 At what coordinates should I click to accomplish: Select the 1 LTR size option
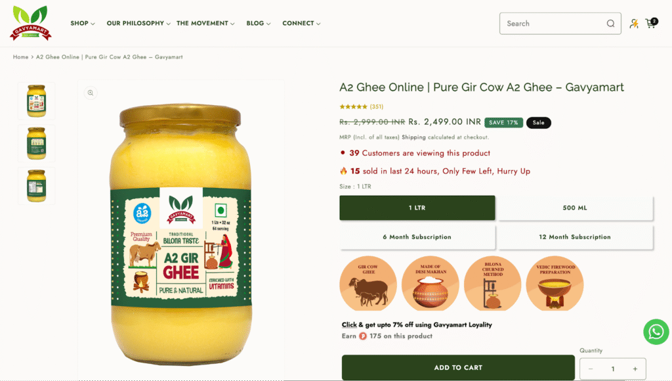click(417, 208)
